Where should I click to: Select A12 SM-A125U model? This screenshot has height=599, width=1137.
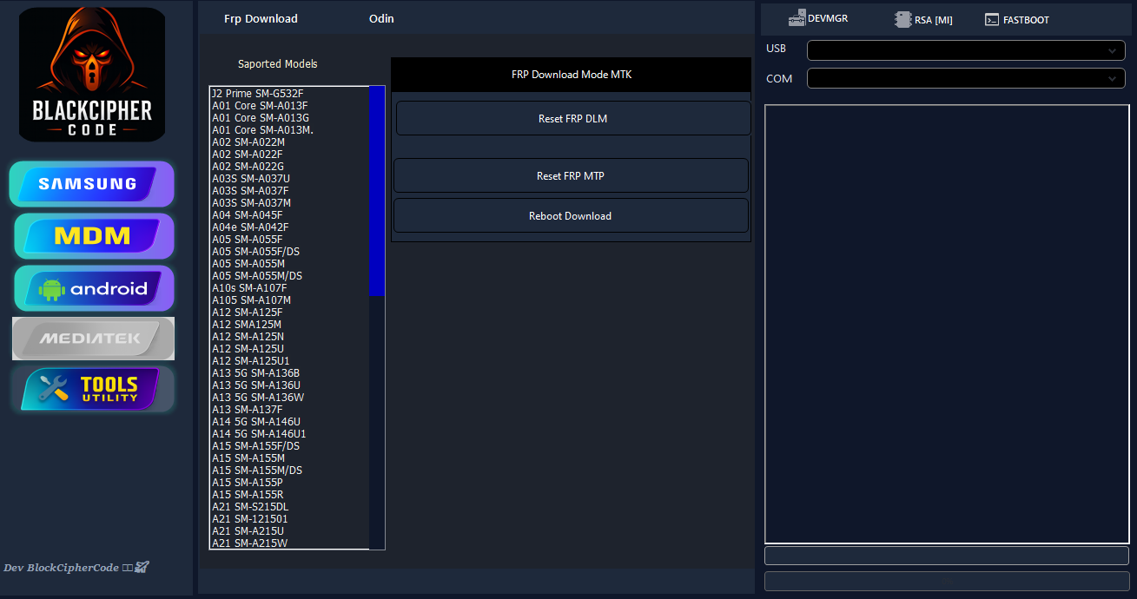click(x=248, y=348)
